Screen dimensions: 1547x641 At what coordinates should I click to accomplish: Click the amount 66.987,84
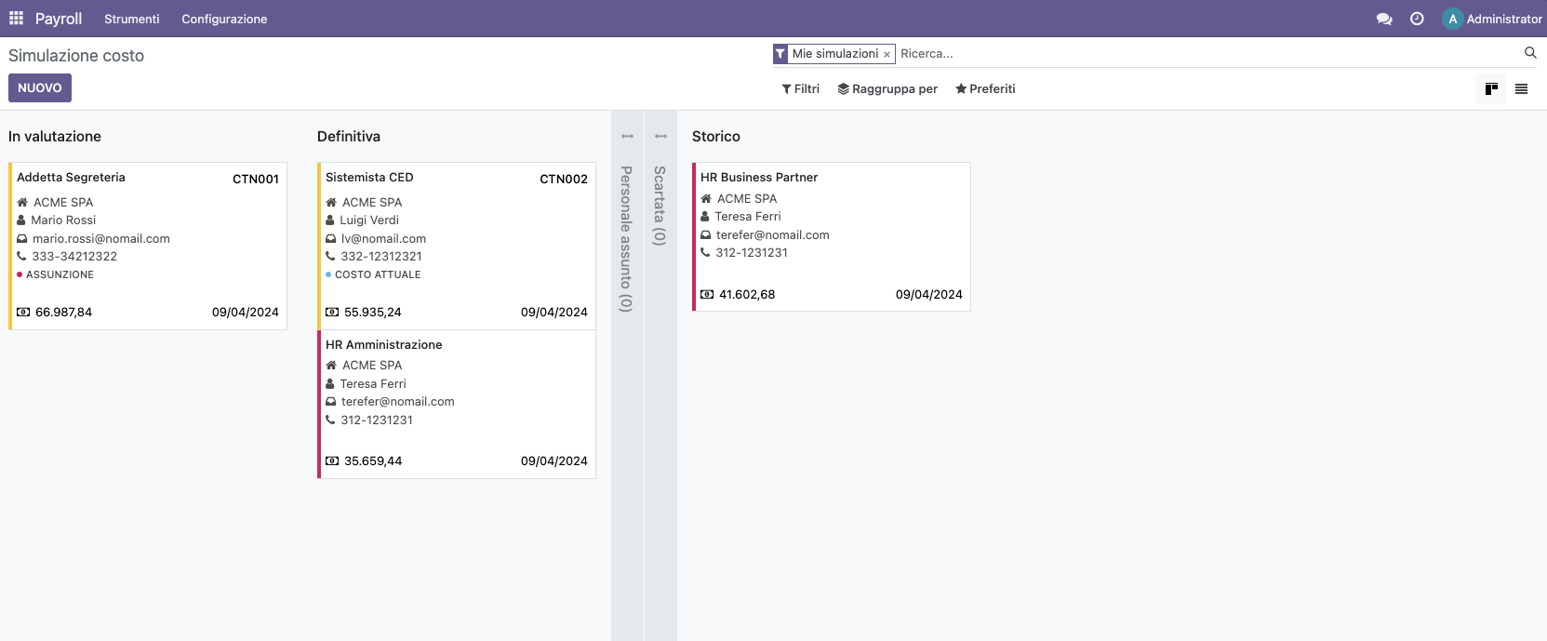63,313
